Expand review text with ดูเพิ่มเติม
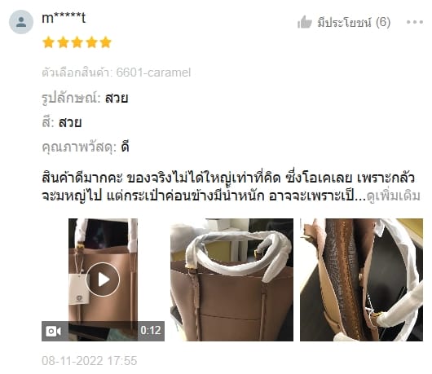The height and width of the screenshot is (374, 432). (x=394, y=196)
